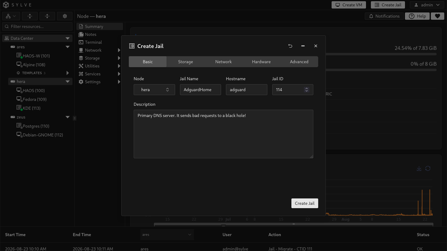Click the Jail Name input field

click(200, 90)
